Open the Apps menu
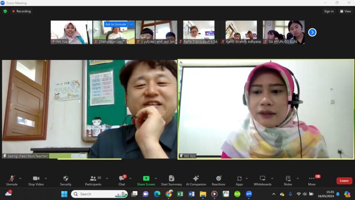This screenshot has width=355, height=200. (239, 180)
